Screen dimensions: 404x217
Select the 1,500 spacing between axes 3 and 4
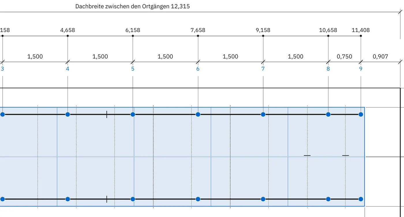tap(35, 57)
